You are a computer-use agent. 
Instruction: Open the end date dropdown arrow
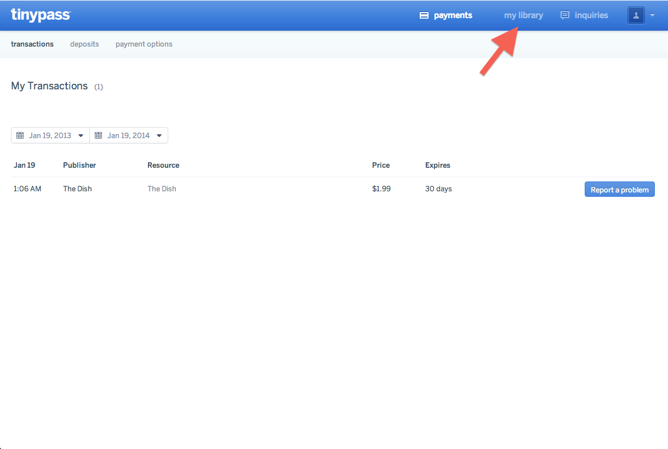(159, 135)
